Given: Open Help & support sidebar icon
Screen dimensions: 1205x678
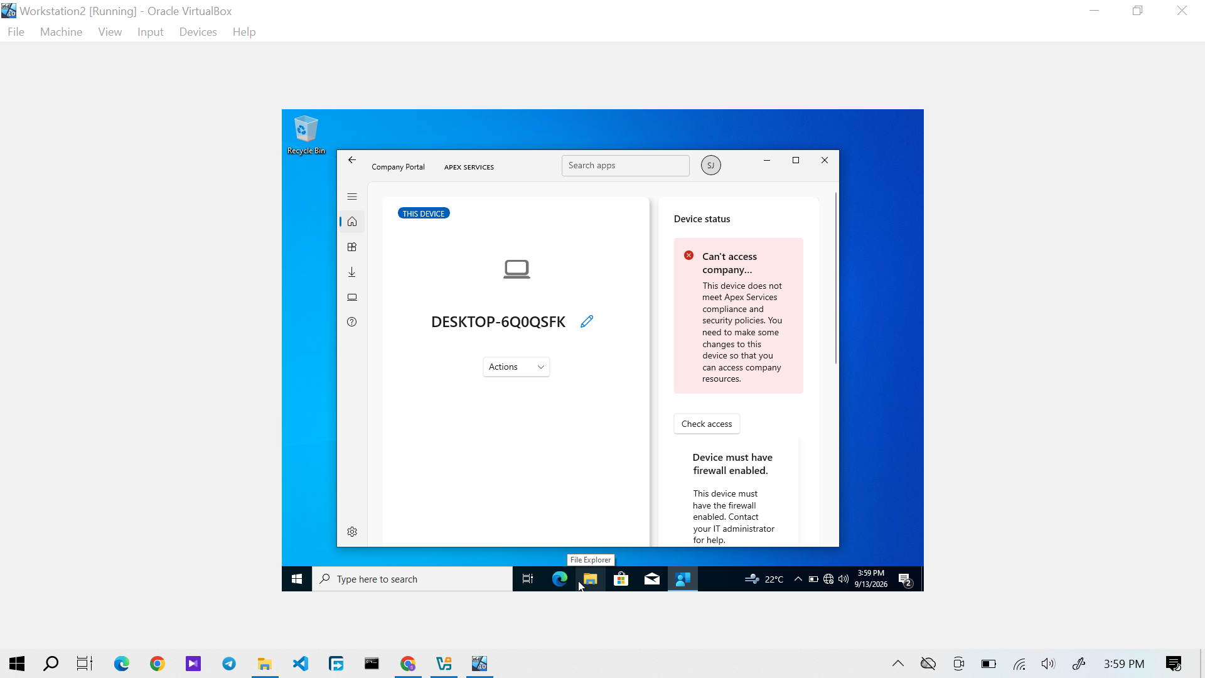Looking at the screenshot, I should [352, 322].
